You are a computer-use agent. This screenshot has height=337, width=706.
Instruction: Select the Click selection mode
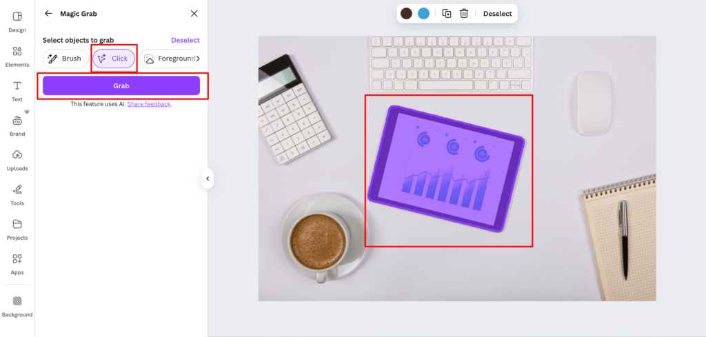point(114,59)
